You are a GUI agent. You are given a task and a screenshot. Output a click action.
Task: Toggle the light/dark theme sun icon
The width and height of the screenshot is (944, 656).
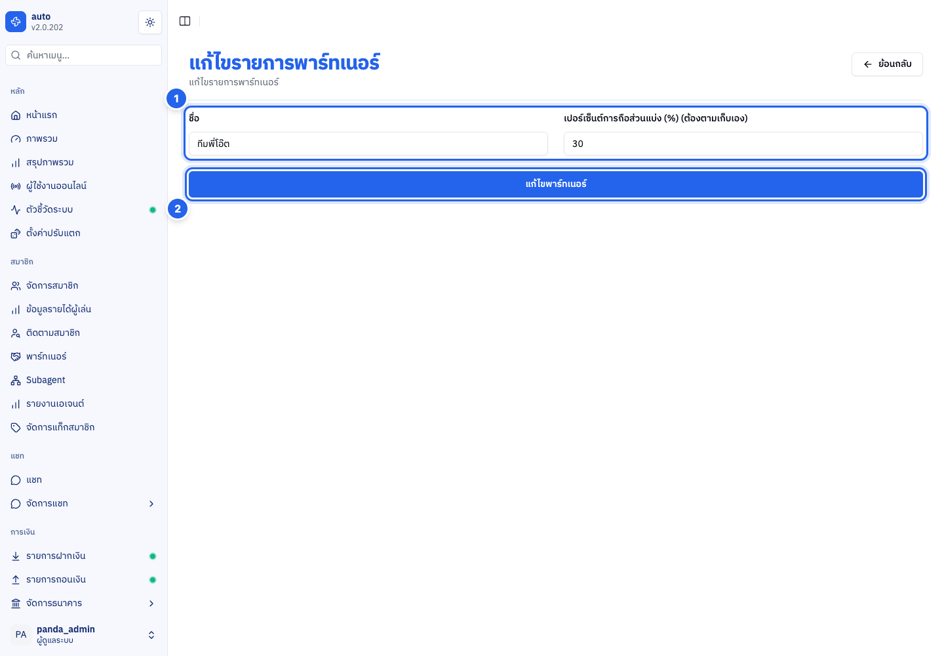(x=150, y=22)
